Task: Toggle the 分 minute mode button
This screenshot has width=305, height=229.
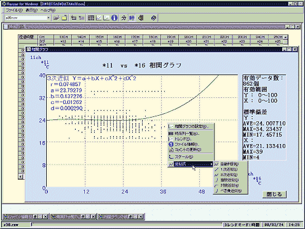Action: (x=124, y=18)
